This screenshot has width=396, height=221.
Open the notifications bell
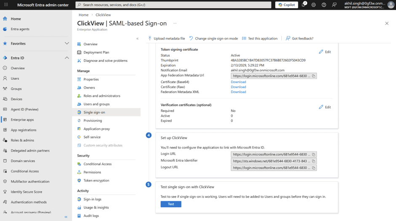click(x=304, y=5)
